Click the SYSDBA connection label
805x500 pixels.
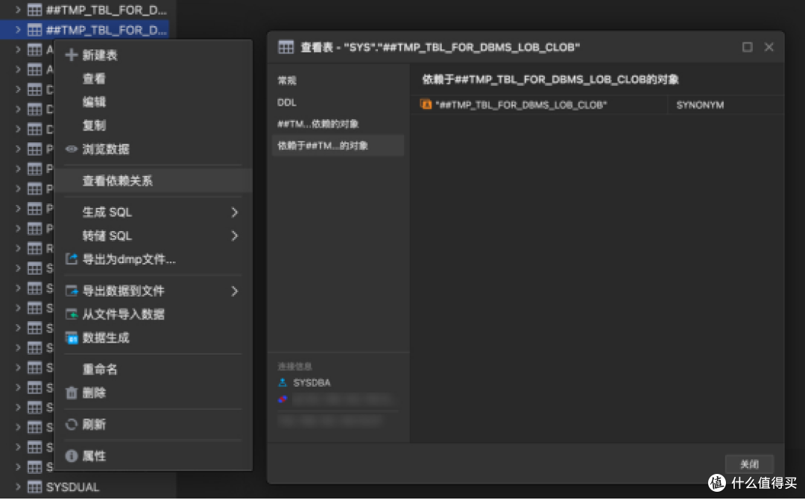[x=312, y=383]
